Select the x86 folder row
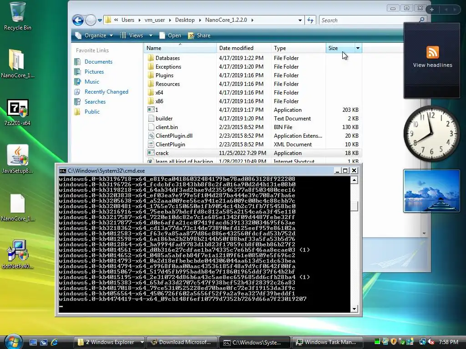This screenshot has height=349, width=466. coord(253,101)
